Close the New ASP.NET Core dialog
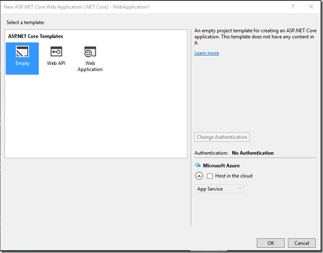This screenshot has height=253, width=323. point(311,7)
